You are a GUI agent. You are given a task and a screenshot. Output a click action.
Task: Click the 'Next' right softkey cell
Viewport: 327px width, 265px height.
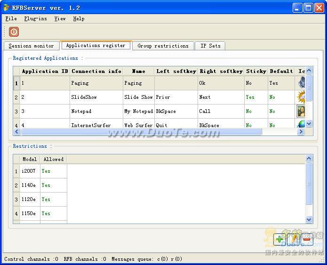click(x=221, y=97)
